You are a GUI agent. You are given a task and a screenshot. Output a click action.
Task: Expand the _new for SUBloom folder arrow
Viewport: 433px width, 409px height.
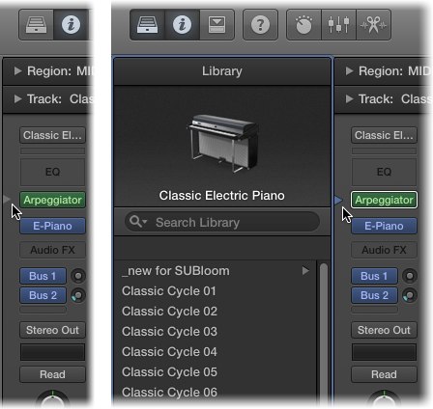tap(305, 271)
